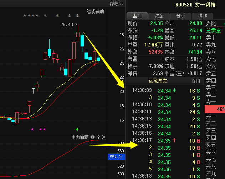Switch to the 分析 tab
Screen dimensions: 225x179
point(181,16)
